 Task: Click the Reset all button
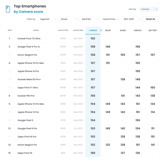click(150, 19)
